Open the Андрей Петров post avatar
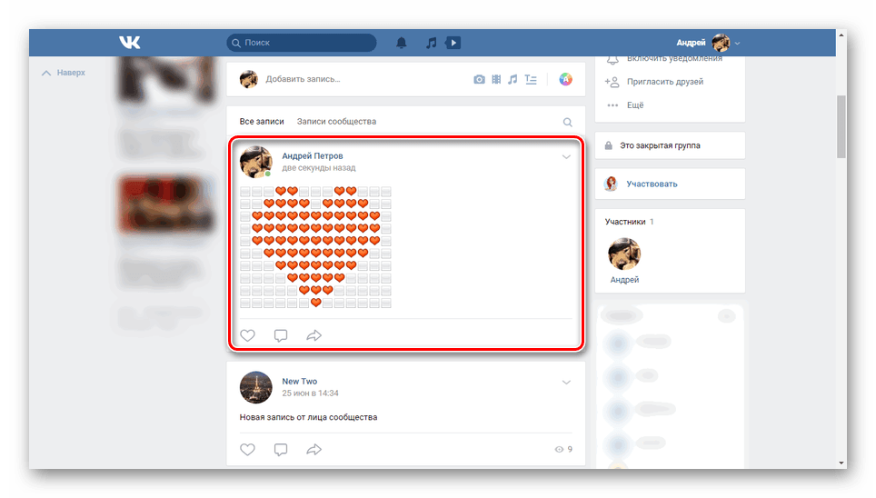The height and width of the screenshot is (498, 876). point(256,162)
